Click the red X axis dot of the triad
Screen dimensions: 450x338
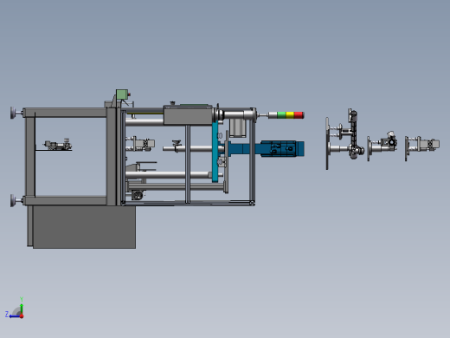pos(22,316)
